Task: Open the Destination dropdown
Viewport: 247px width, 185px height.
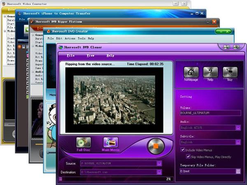Action: click(159, 172)
